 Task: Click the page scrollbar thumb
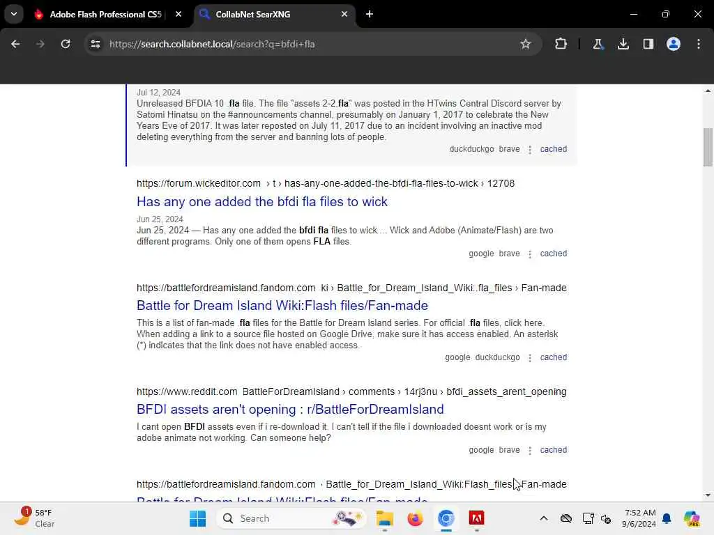[x=708, y=148]
